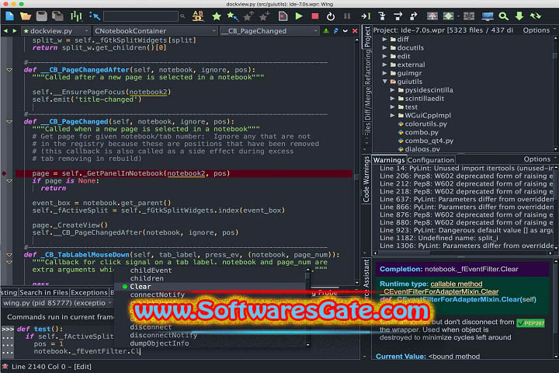Viewport: 559px width, 373px height.
Task: Click the green PEP287 badge
Action: tap(531, 323)
